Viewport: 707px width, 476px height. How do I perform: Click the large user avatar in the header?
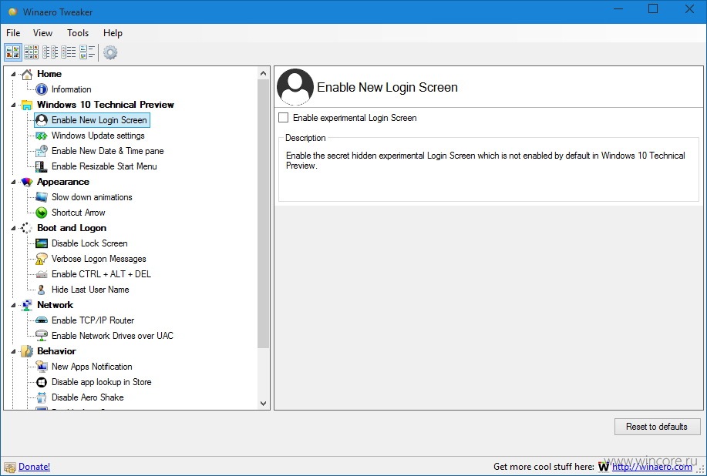(295, 87)
